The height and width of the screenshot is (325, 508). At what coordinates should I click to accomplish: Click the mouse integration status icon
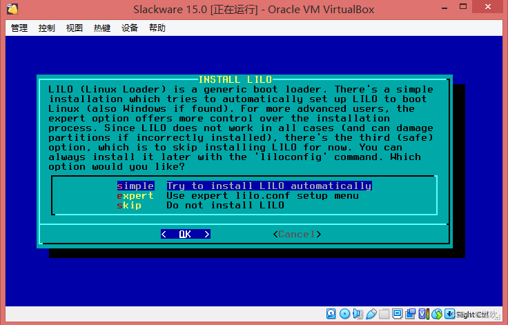[437, 314]
